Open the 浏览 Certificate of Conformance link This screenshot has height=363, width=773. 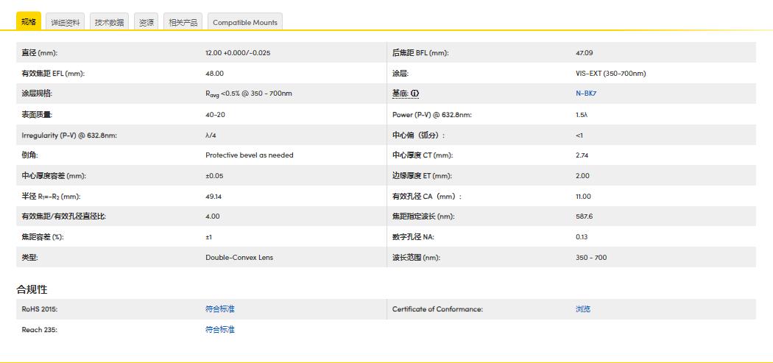coord(583,309)
